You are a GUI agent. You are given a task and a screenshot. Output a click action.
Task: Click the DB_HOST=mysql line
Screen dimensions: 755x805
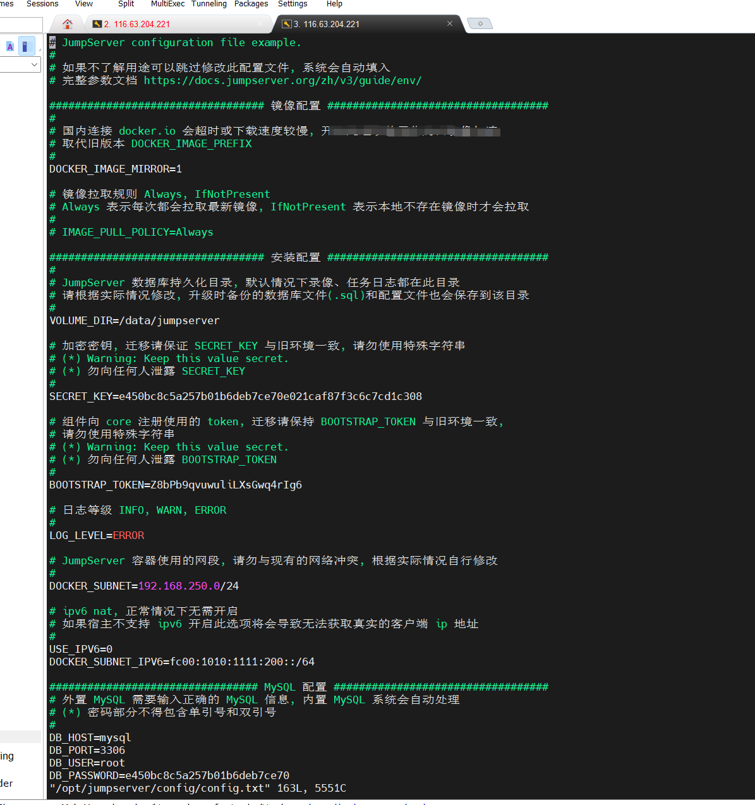point(90,737)
